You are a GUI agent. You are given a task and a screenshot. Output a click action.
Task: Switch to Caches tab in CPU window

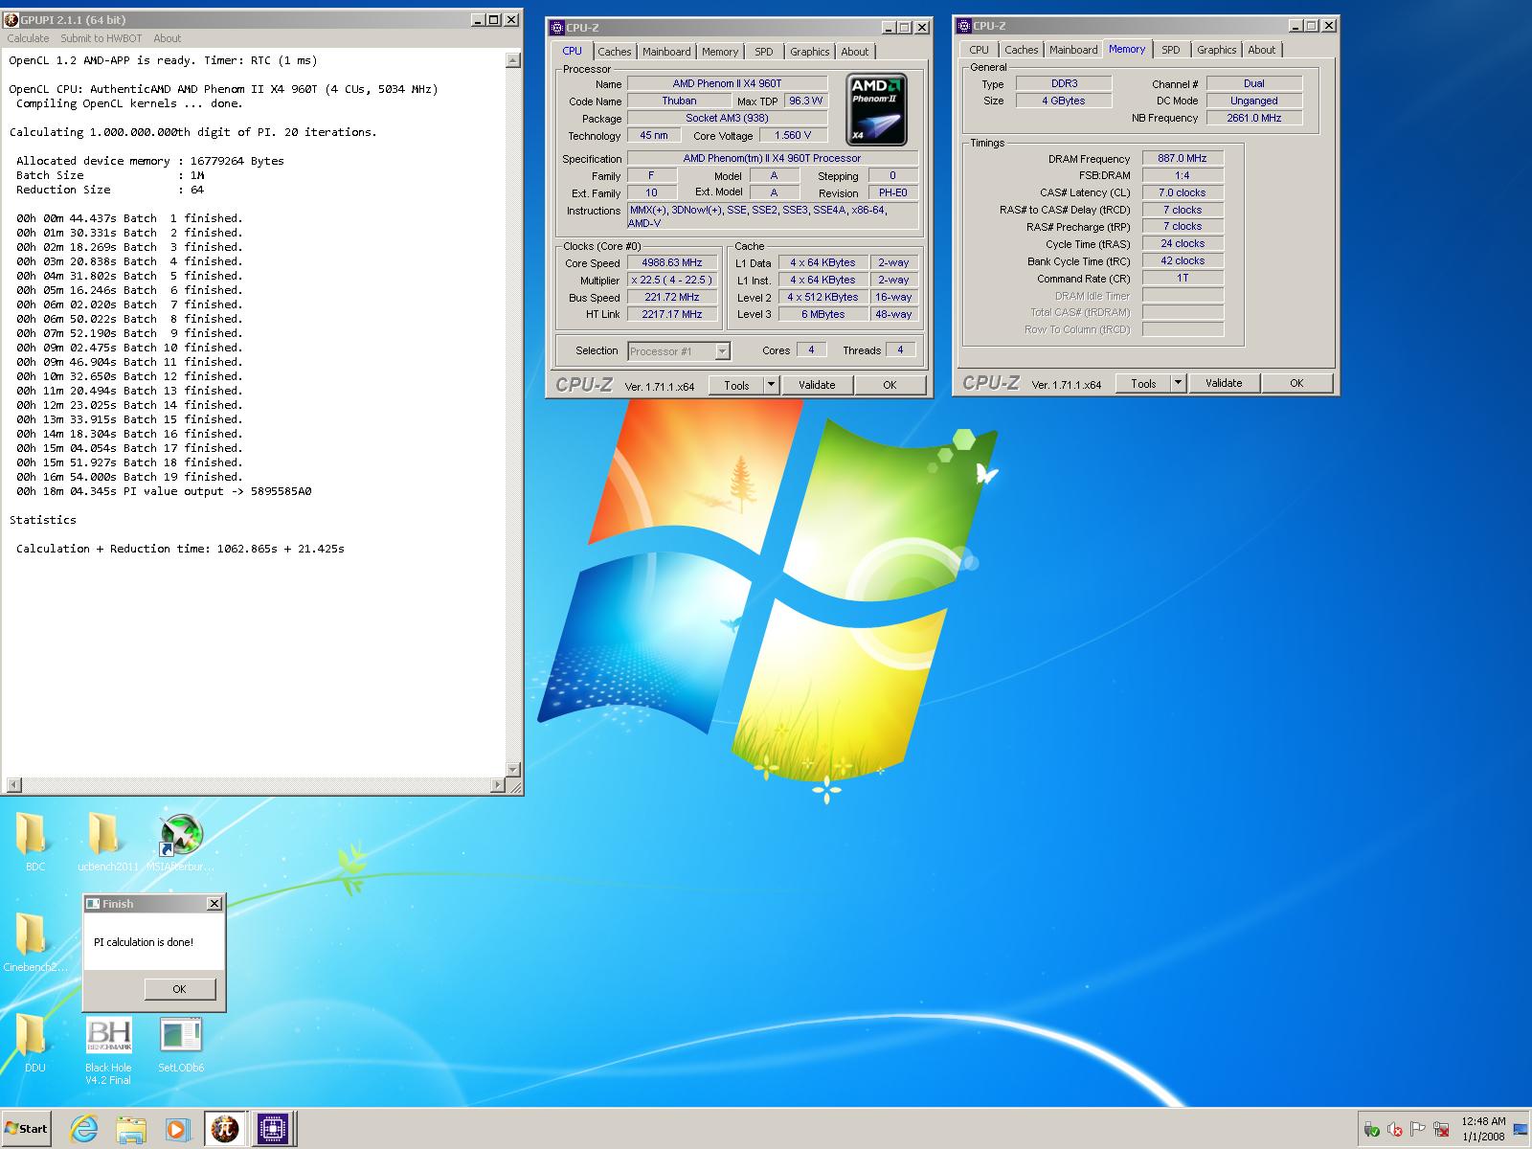615,52
